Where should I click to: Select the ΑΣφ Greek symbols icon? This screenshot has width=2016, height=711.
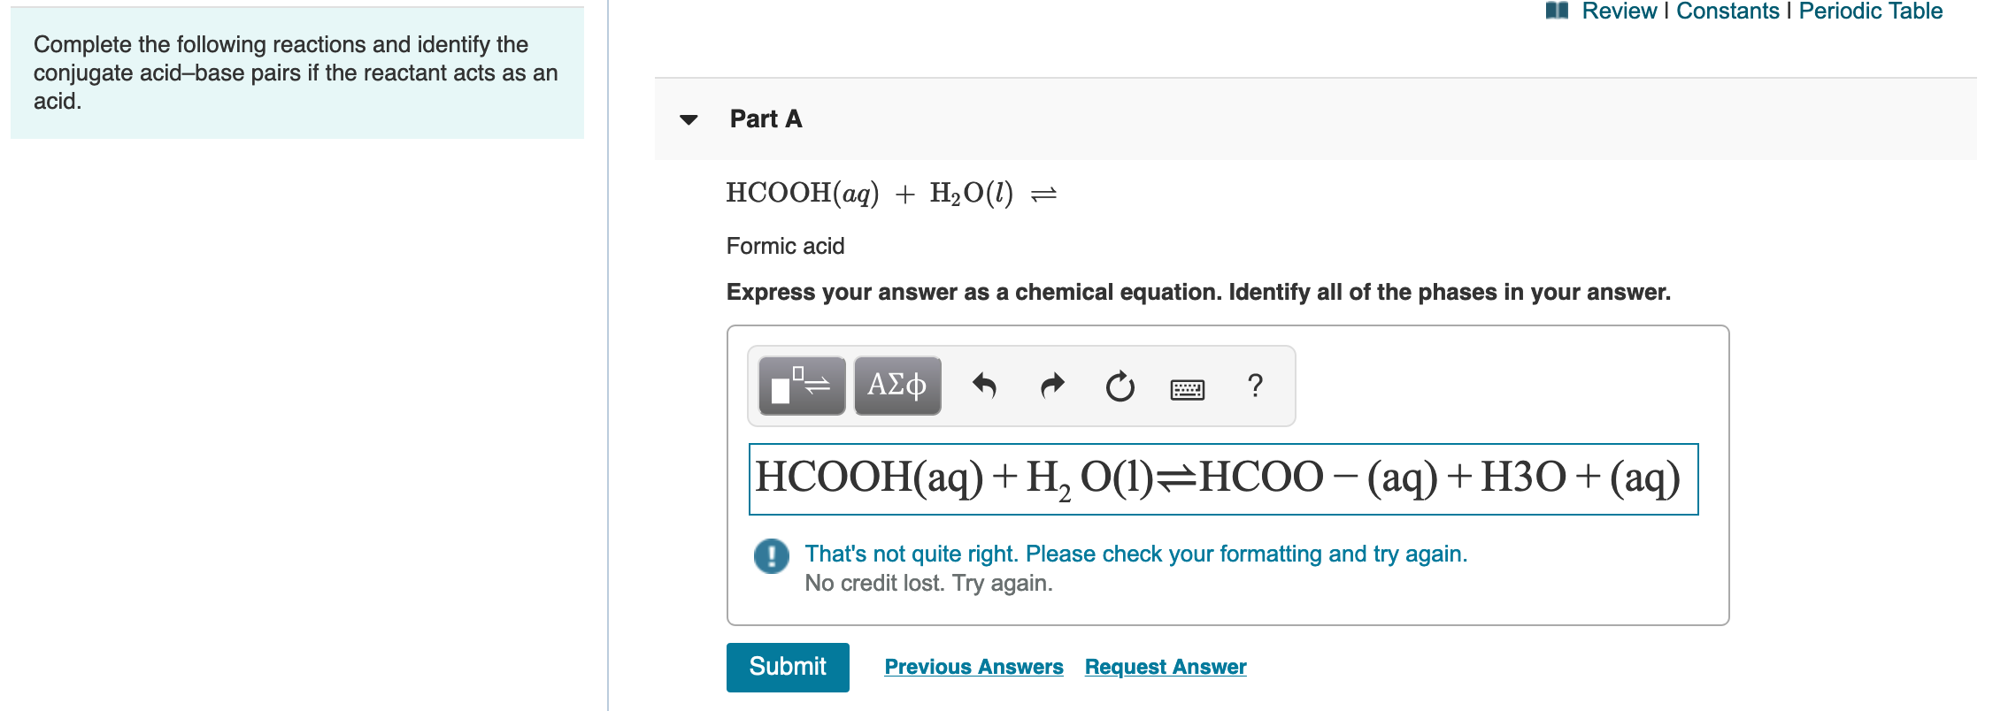(896, 386)
